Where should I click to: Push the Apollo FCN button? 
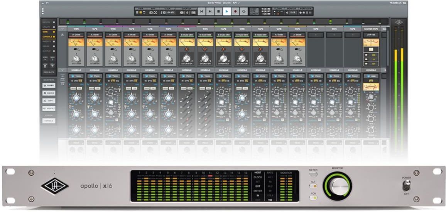coord(313,197)
